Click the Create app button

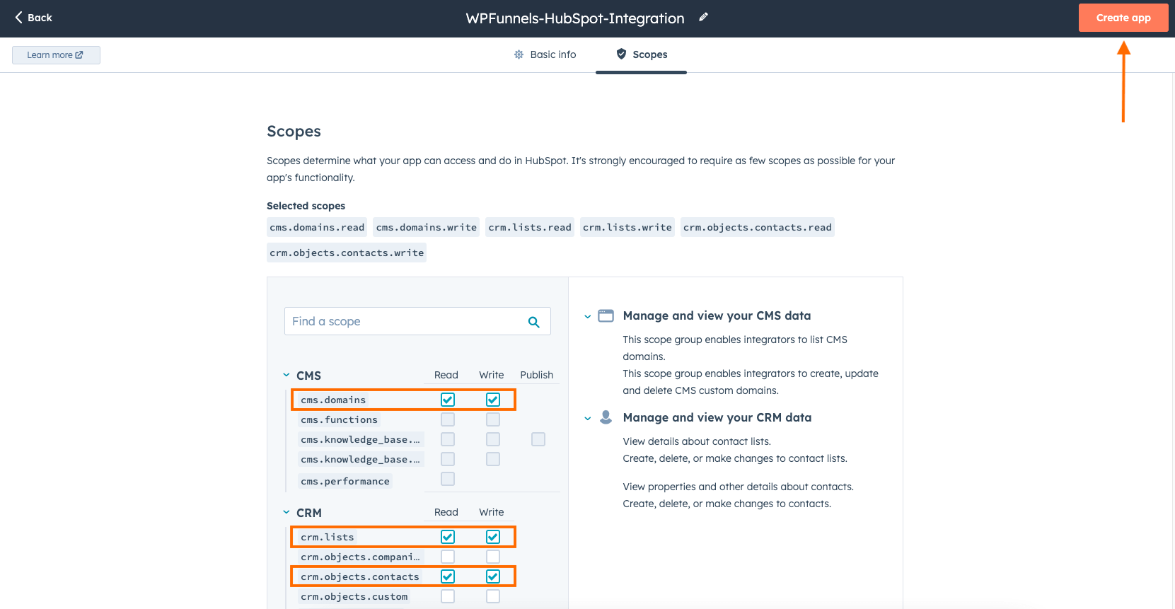(x=1123, y=18)
